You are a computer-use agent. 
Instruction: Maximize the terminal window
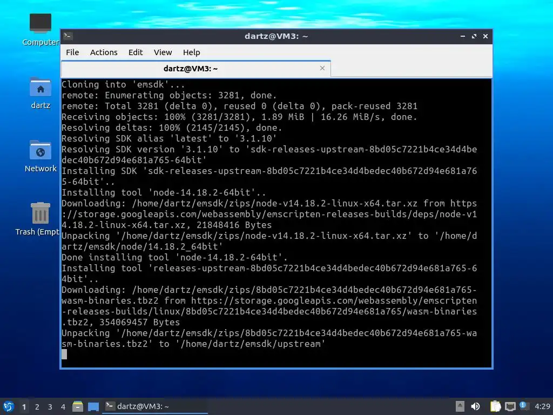click(x=474, y=36)
